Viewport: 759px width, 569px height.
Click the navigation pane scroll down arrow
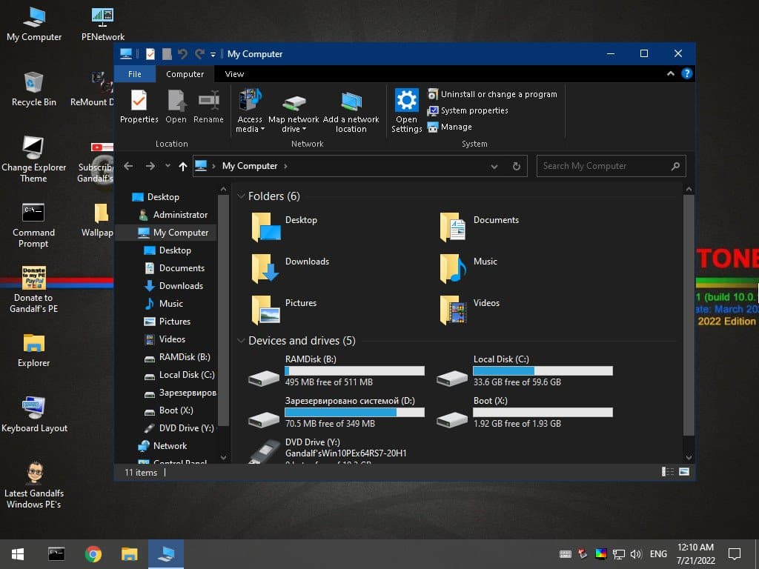223,457
